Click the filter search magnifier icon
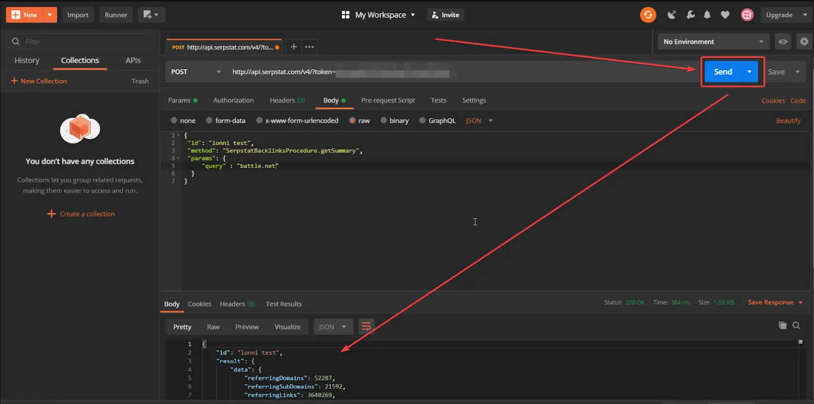814x404 pixels. coord(16,41)
